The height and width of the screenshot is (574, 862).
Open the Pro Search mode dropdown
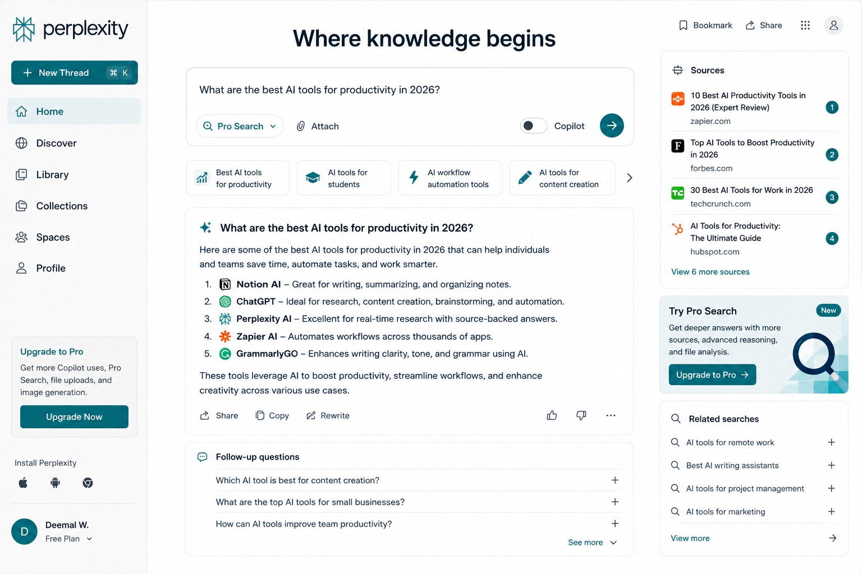[x=240, y=126]
